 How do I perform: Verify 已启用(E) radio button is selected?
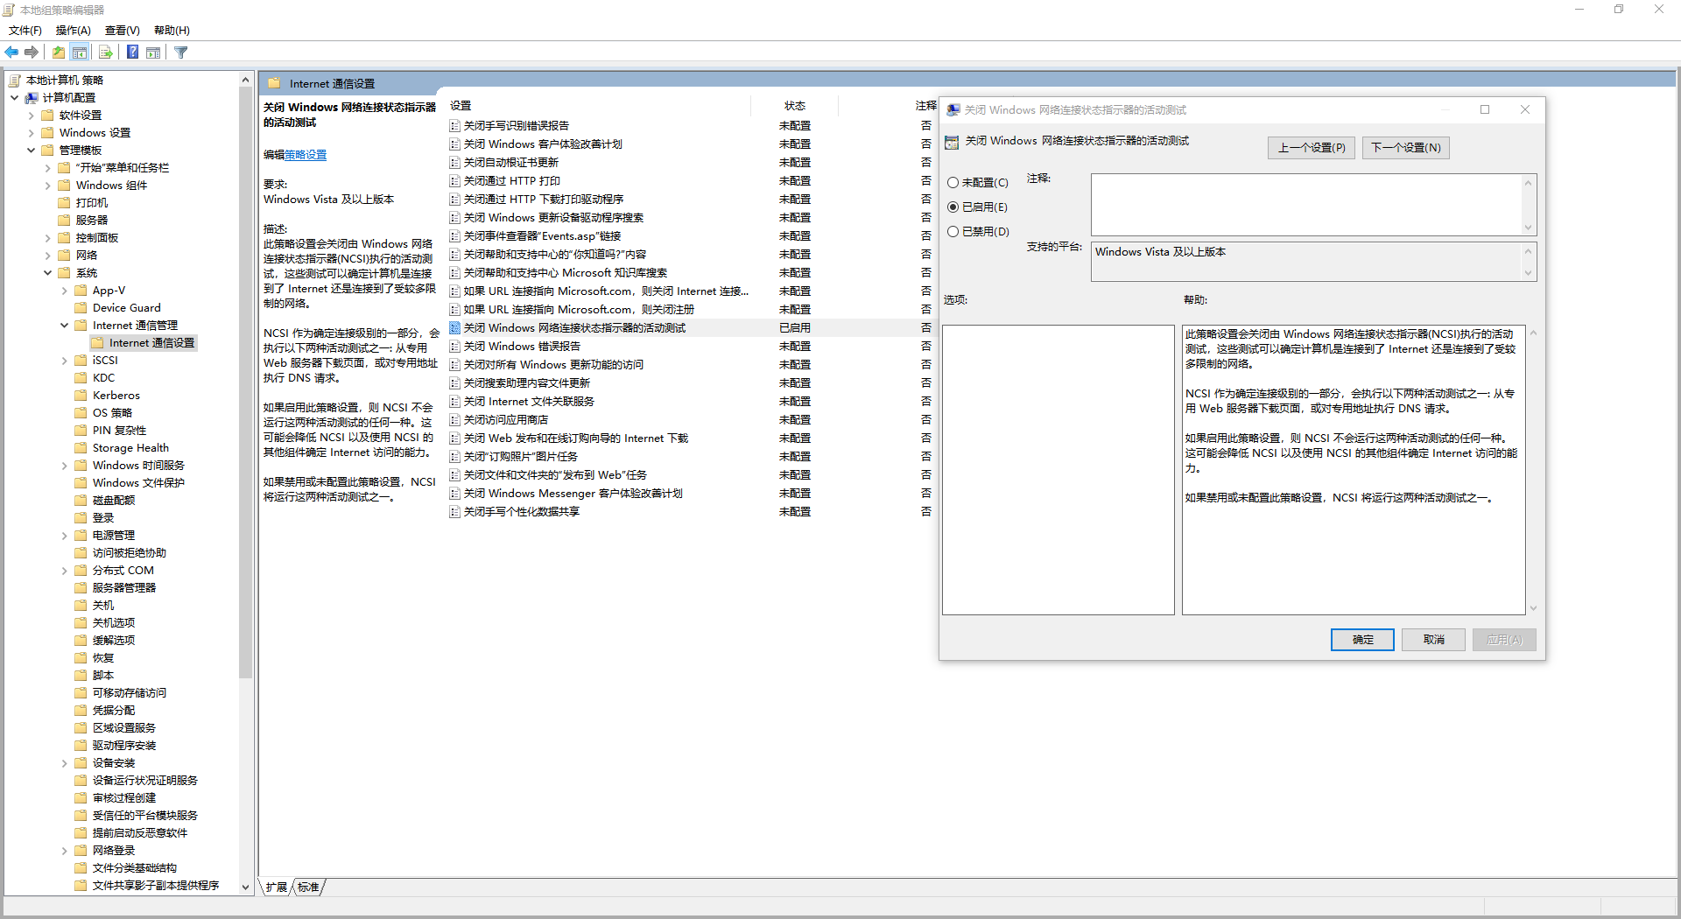click(953, 207)
